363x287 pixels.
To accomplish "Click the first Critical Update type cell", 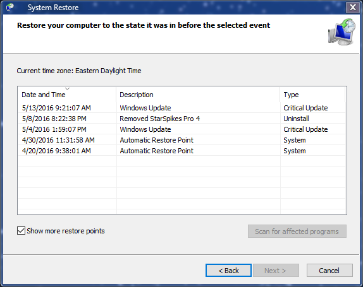I will tap(305, 108).
